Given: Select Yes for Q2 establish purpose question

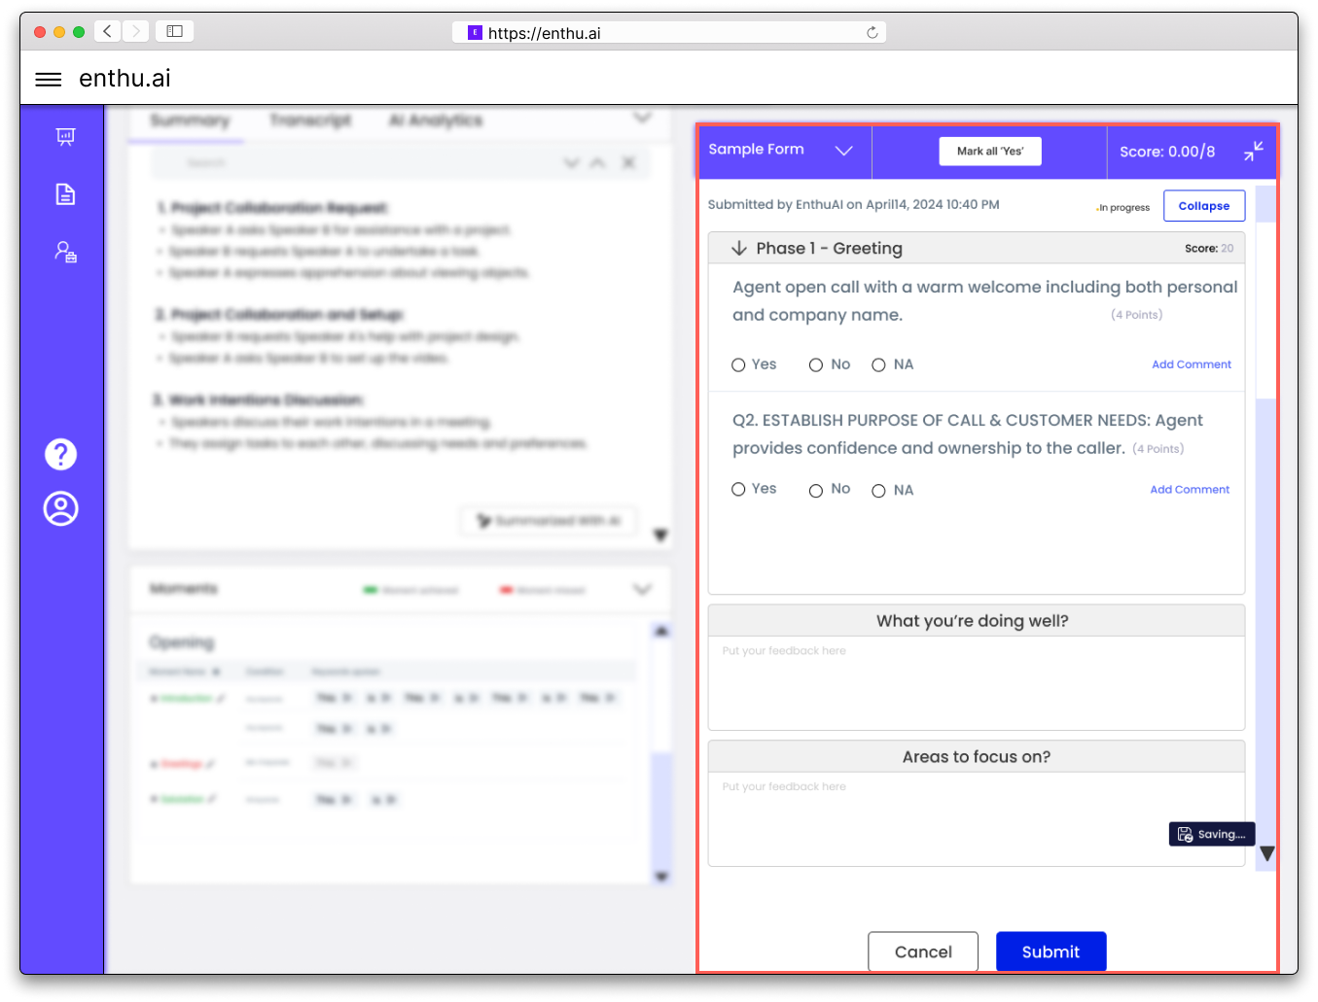Looking at the screenshot, I should tap(738, 490).
